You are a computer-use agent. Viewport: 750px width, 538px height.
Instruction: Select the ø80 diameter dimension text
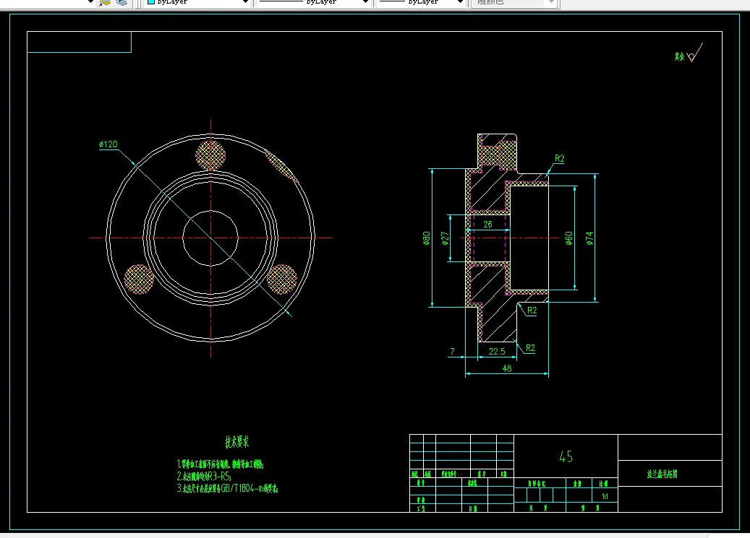coord(426,238)
